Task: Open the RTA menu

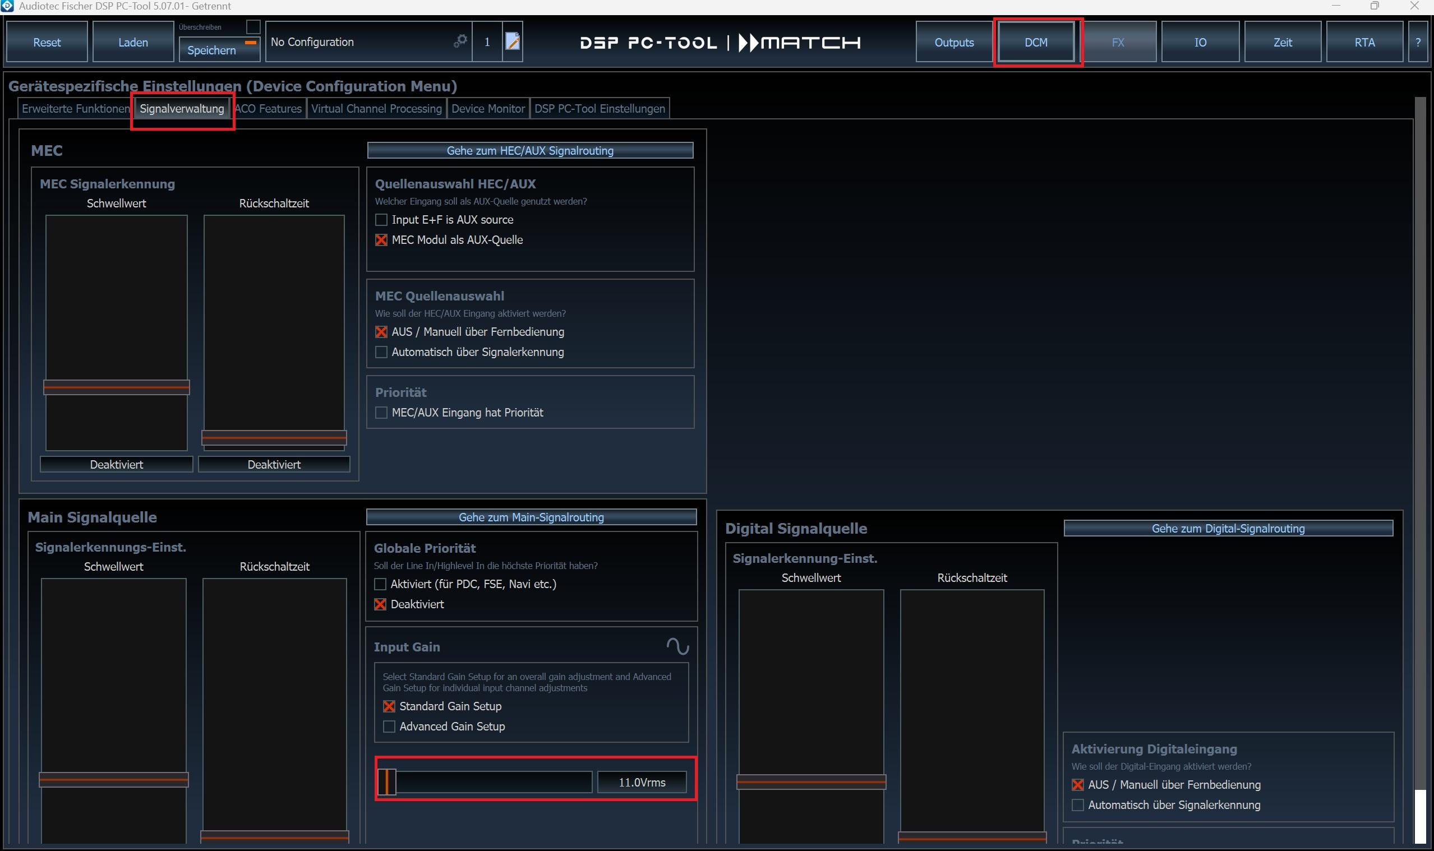Action: 1364,42
